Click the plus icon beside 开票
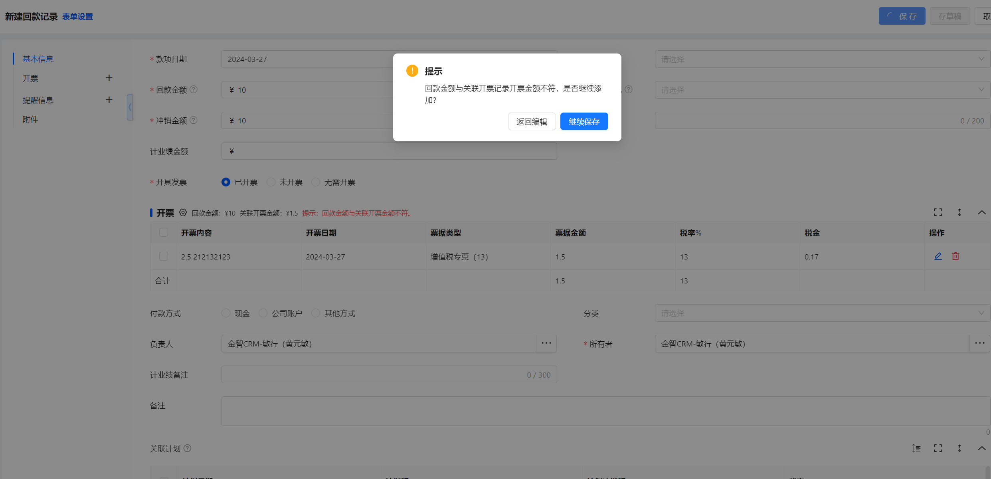The image size is (991, 479). pyautogui.click(x=109, y=78)
